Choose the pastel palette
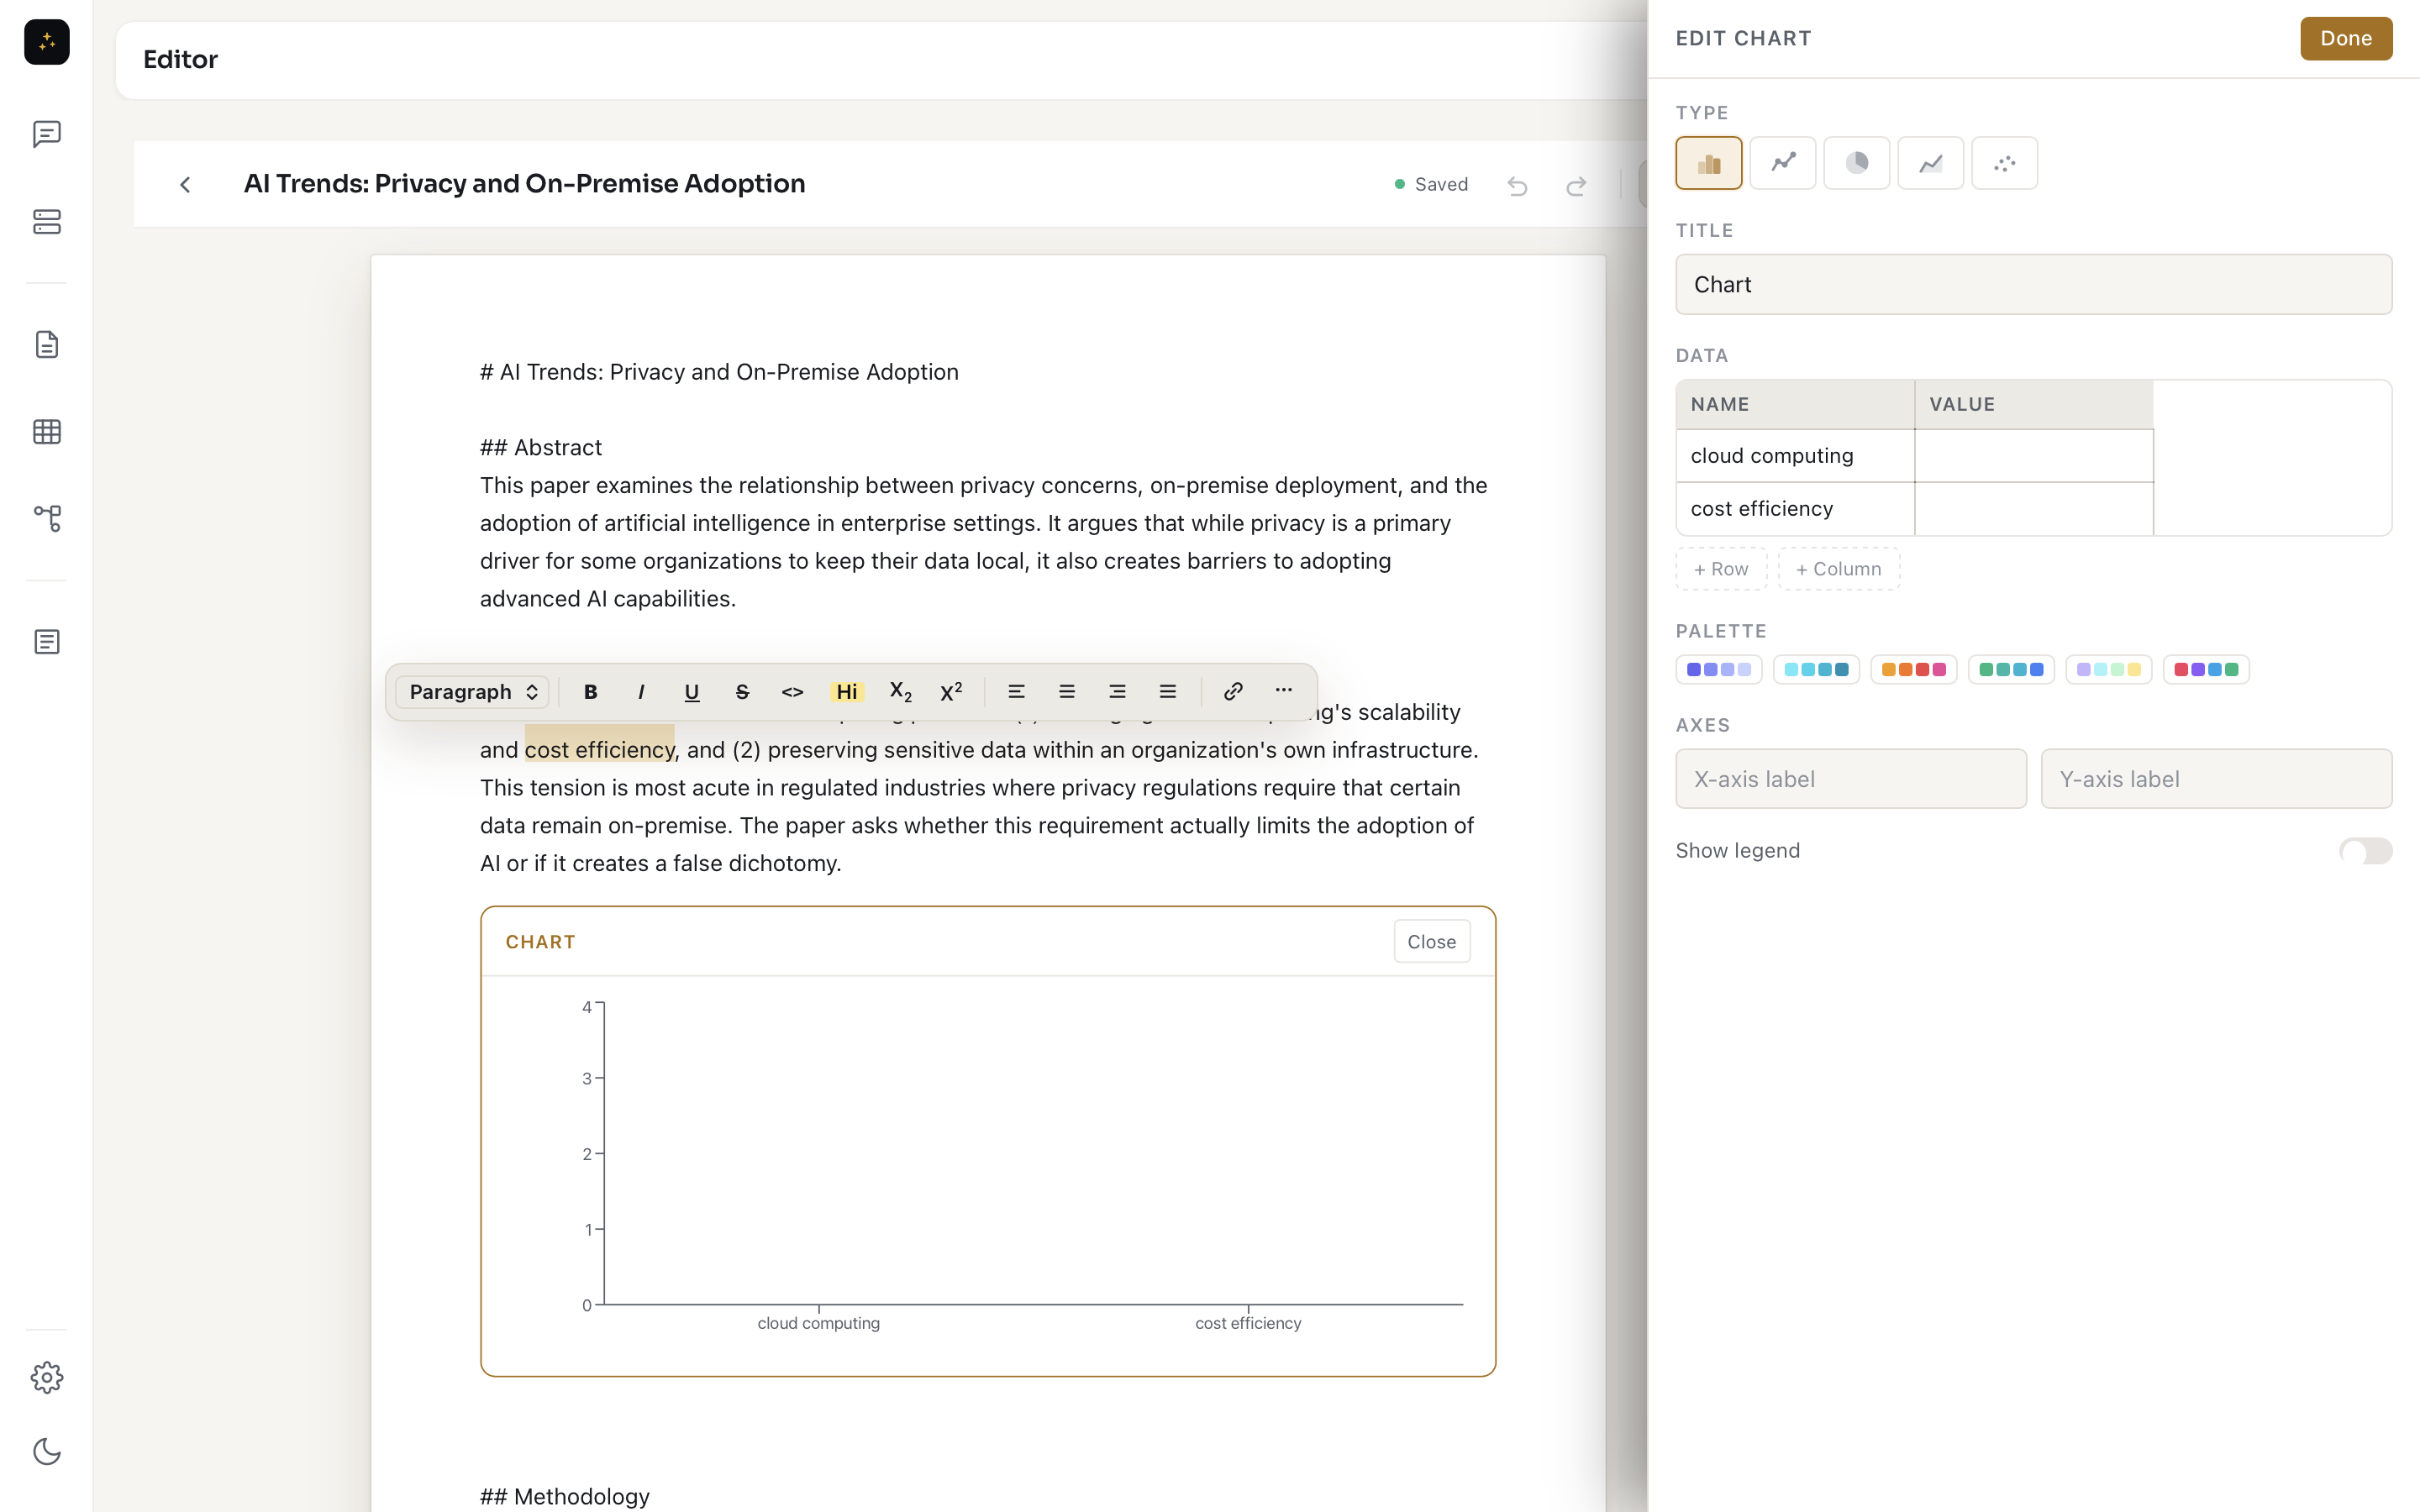The image size is (2420, 1512). point(2109,669)
